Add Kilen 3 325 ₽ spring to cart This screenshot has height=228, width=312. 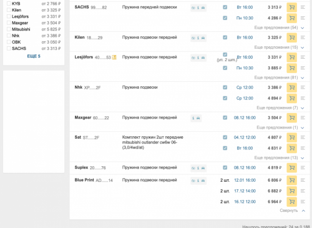pos(291,37)
